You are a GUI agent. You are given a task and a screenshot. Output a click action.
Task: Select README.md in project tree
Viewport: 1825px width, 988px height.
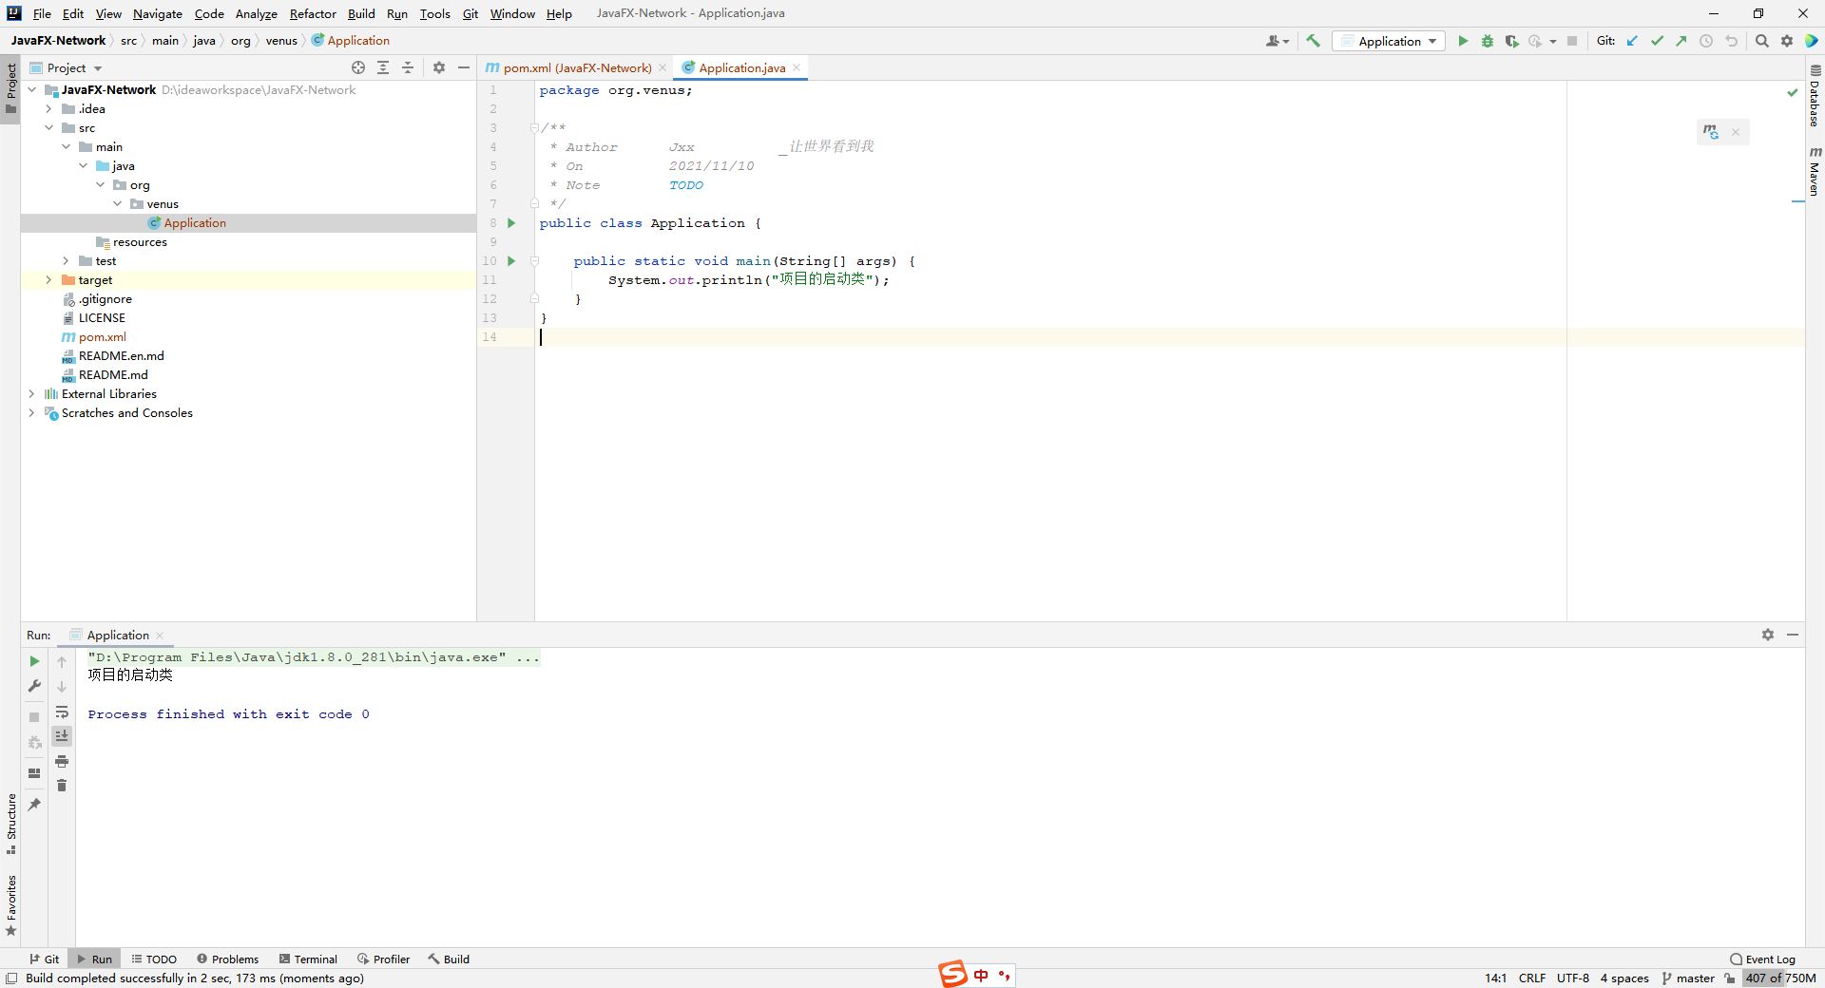[113, 375]
